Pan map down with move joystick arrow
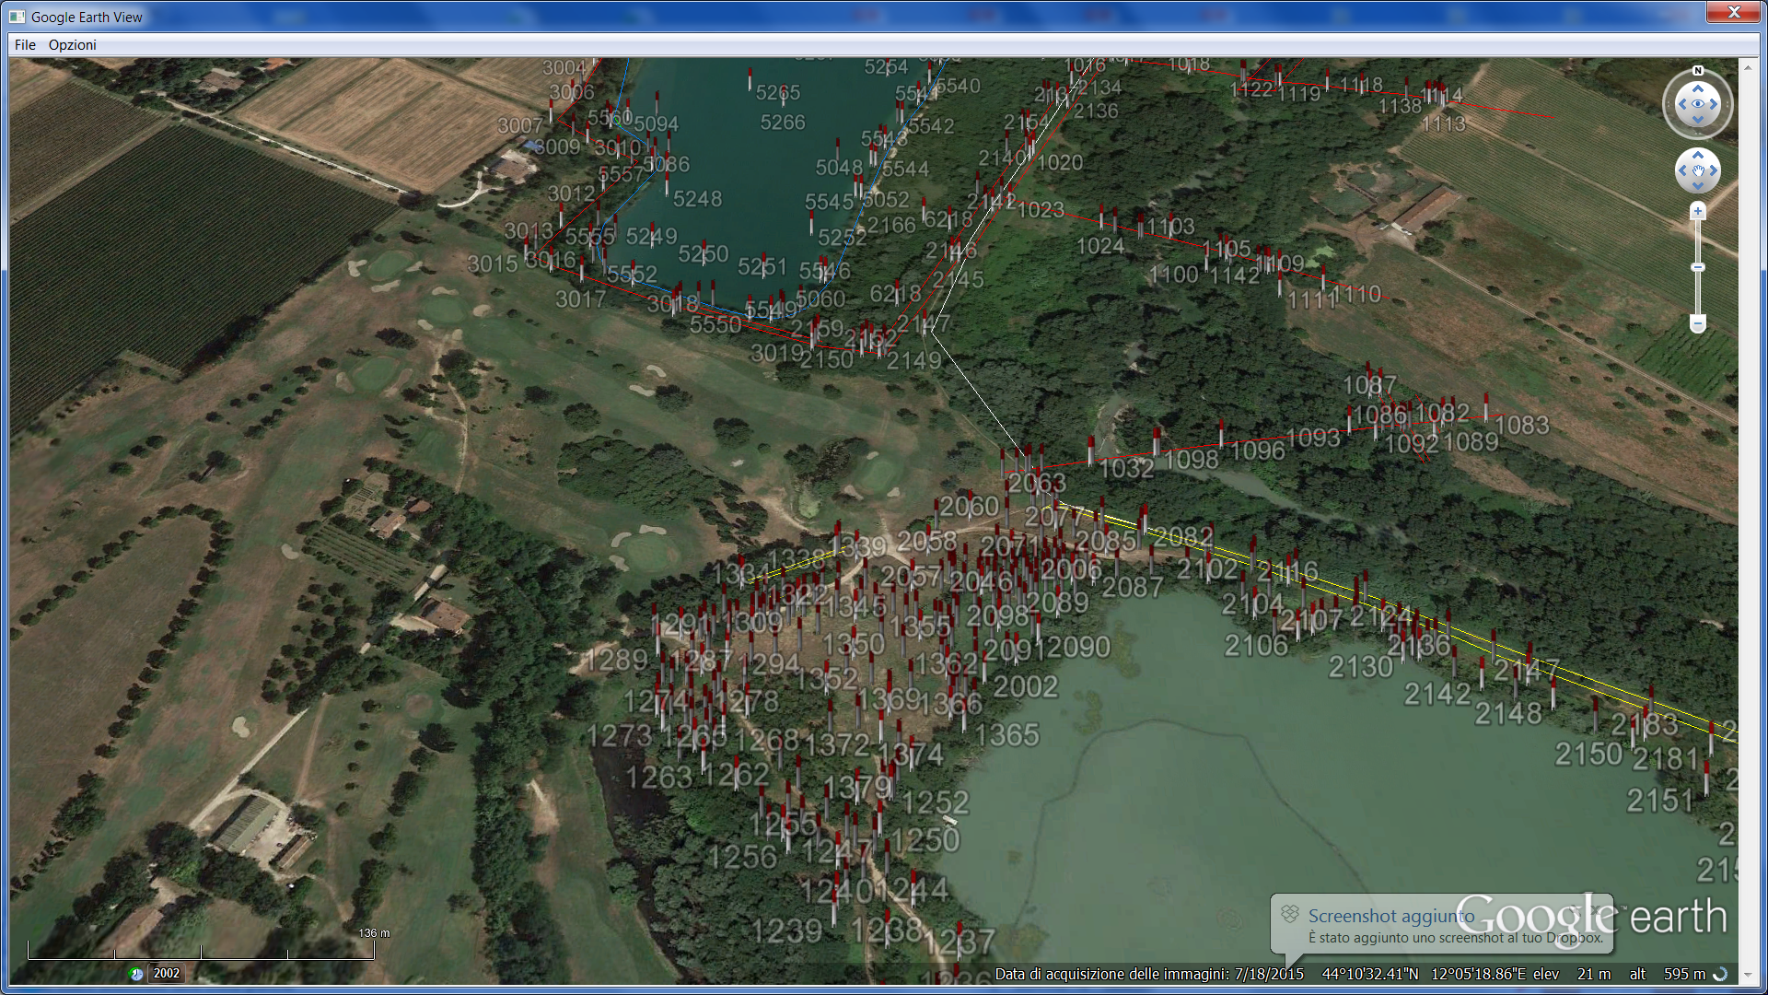The width and height of the screenshot is (1768, 995). pyautogui.click(x=1698, y=186)
